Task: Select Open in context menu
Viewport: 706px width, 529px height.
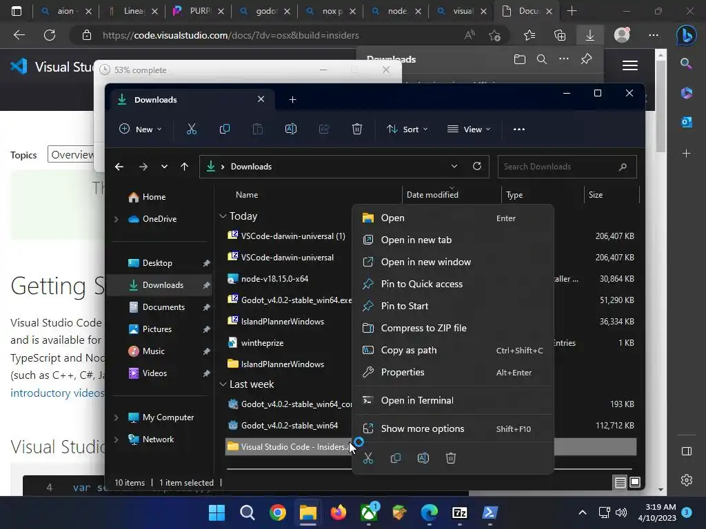Action: pos(452,218)
